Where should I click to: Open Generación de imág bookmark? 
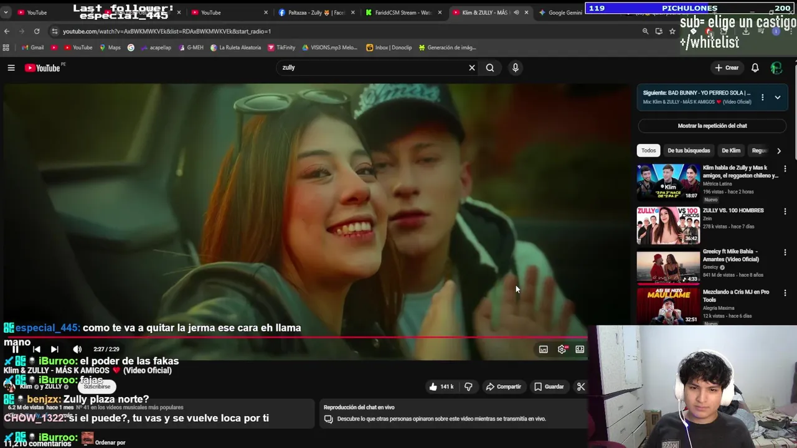click(447, 47)
